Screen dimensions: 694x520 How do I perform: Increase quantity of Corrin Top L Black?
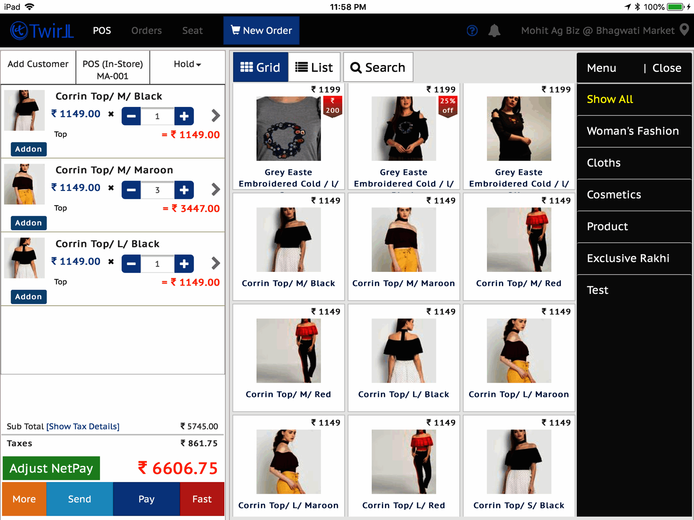tap(184, 263)
